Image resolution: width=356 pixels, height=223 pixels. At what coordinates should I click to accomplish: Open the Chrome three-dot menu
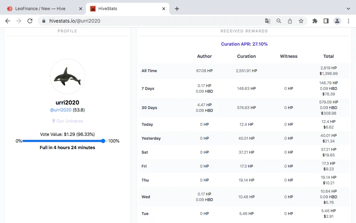[x=348, y=21]
